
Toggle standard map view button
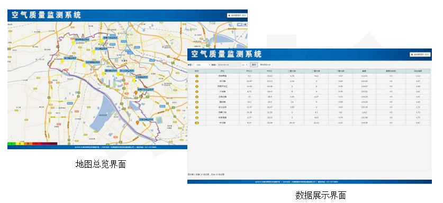240,25
